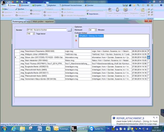Viewport: 164px width, 132px height.
Task: Uncheck the checkbox for the 26.06.2014 09:34 row
Action: pyautogui.click(x=148, y=51)
